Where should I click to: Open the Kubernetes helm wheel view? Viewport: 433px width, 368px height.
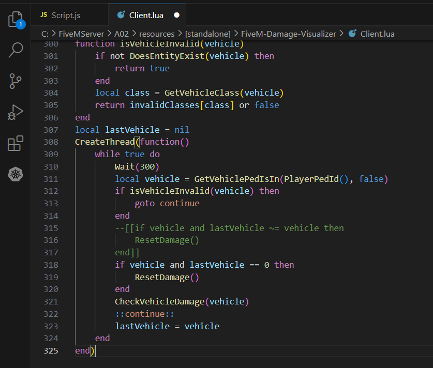point(16,174)
